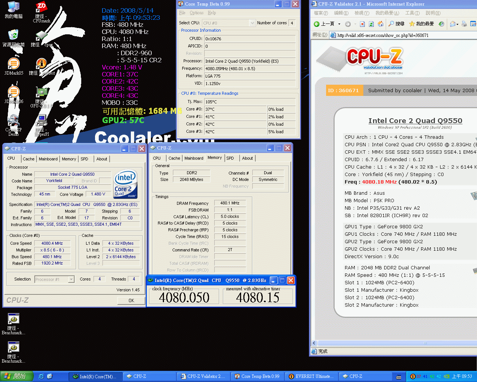477x382 pixels.
Task: Switch to Cache tab in left CPU-Z
Action: (x=28, y=159)
